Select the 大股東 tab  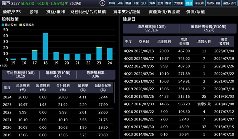pyautogui.click(x=178, y=3)
